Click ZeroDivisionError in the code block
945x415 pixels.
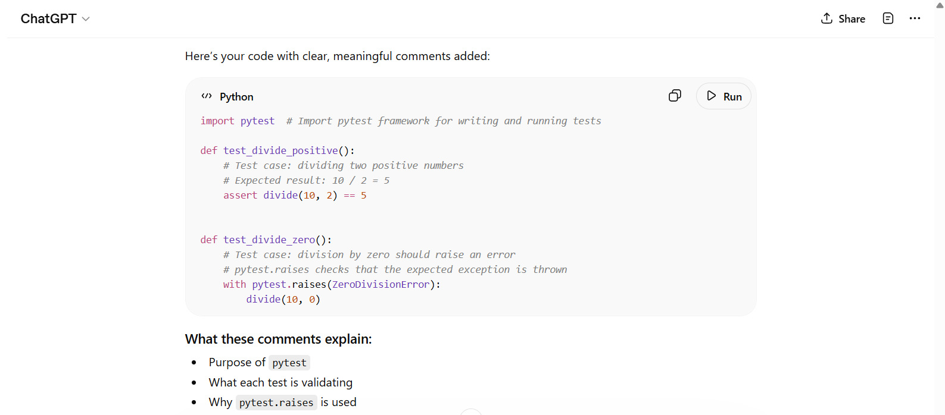(381, 284)
